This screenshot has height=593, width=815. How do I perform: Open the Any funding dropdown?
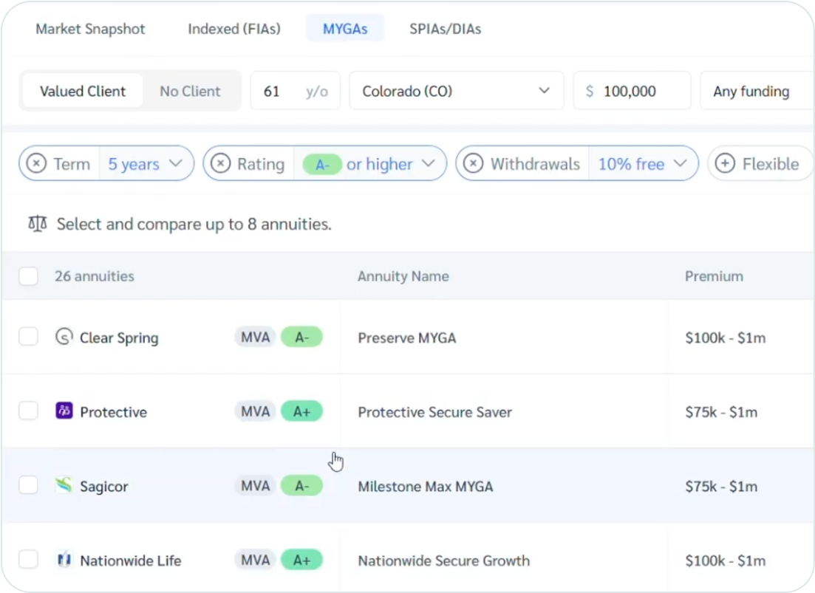click(757, 91)
